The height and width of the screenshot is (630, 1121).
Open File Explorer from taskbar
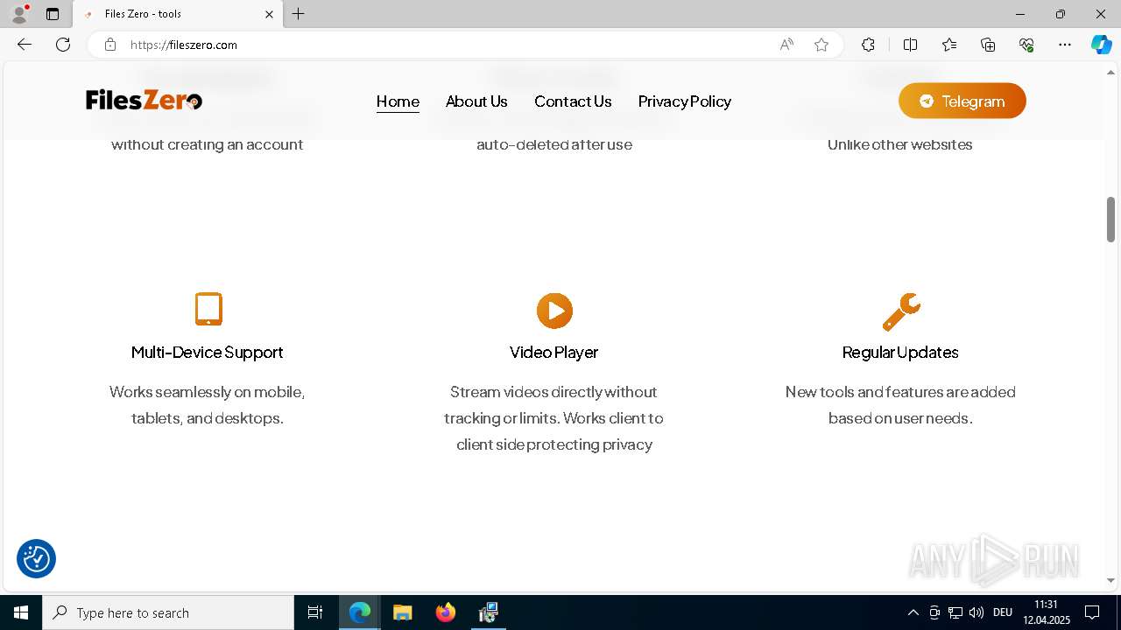[x=403, y=612]
